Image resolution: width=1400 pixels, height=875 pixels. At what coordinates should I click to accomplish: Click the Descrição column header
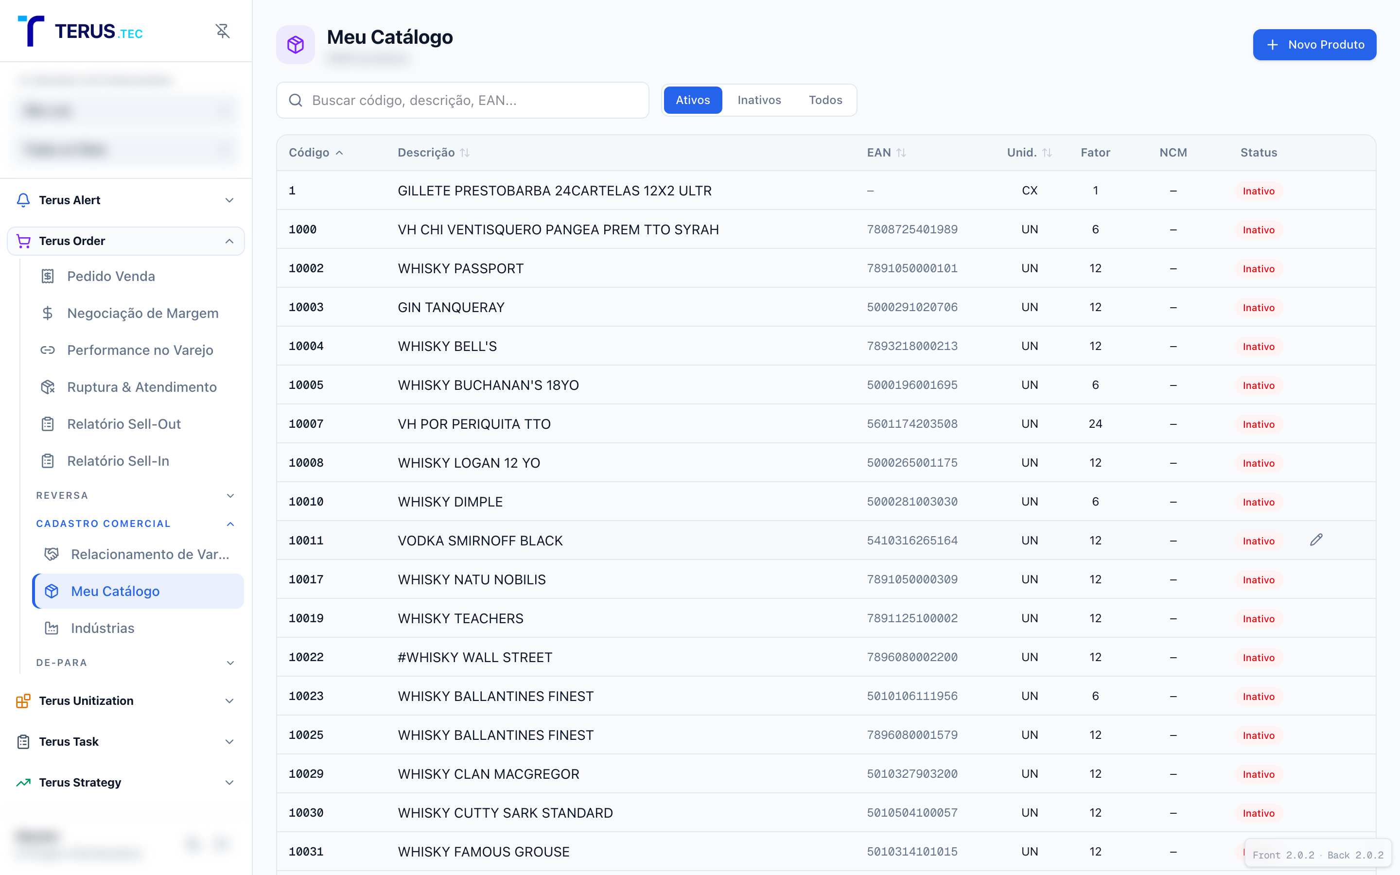tap(433, 153)
